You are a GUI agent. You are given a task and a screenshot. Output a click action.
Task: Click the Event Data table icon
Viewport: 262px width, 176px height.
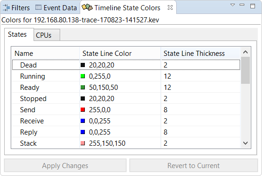(38, 7)
